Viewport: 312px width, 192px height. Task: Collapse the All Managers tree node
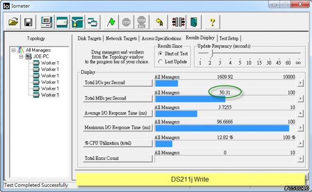pos(13,50)
